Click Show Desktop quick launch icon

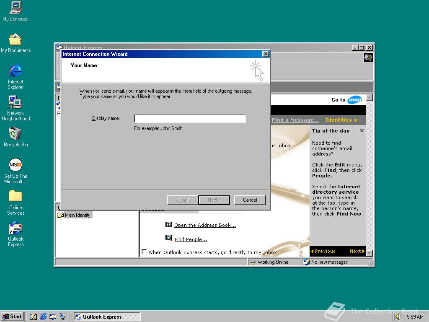click(x=34, y=317)
